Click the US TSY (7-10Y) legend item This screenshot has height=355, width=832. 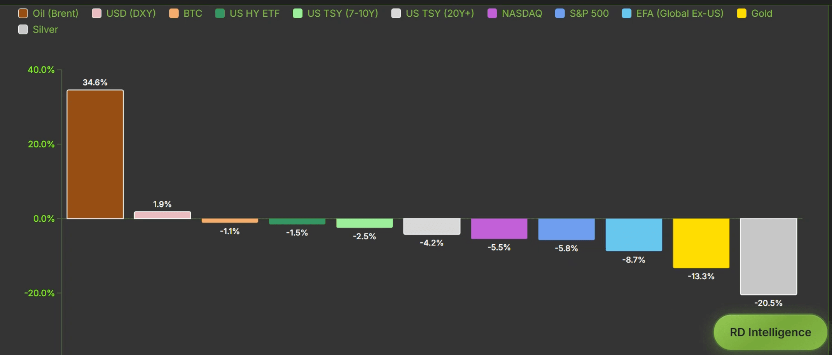tap(335, 14)
